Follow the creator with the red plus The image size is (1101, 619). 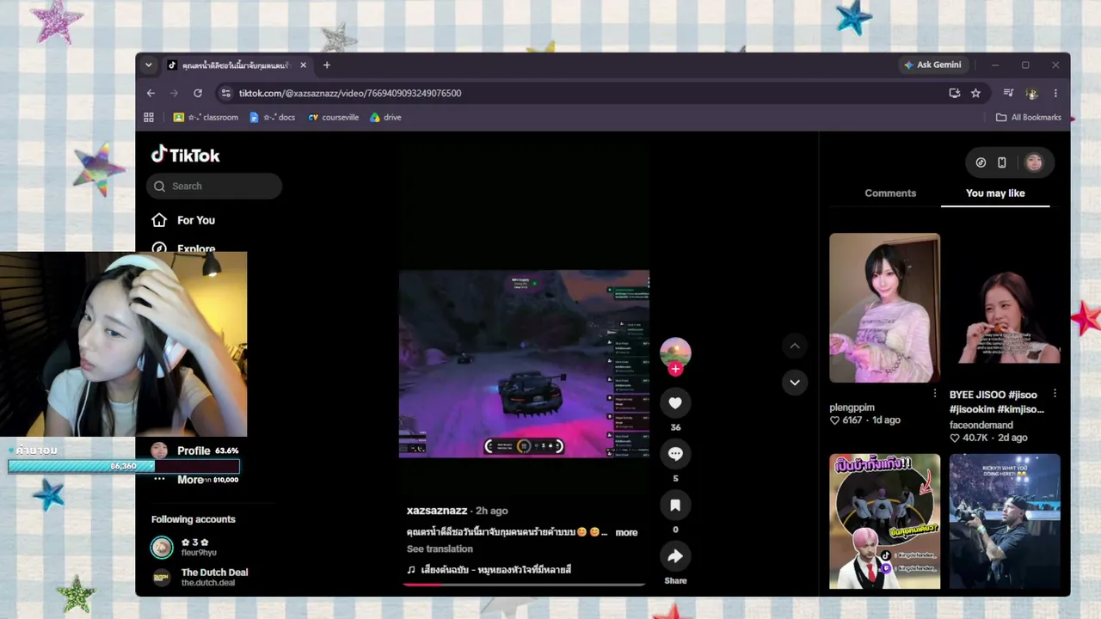675,369
